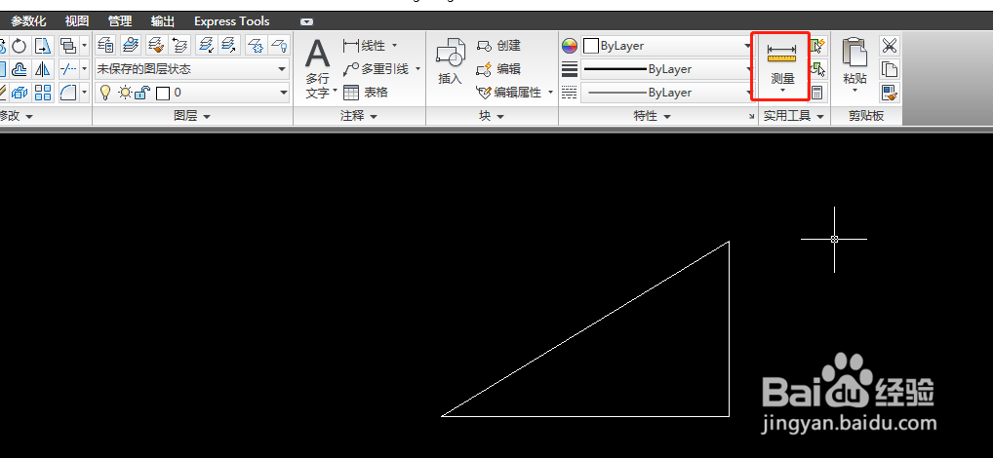993x458 pixels.
Task: Toggle layer 0 freeze sun icon
Action: (x=124, y=93)
